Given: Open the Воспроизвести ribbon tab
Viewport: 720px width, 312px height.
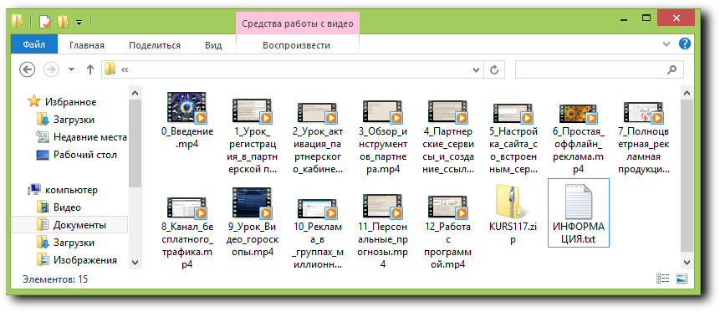Looking at the screenshot, I should pos(296,45).
